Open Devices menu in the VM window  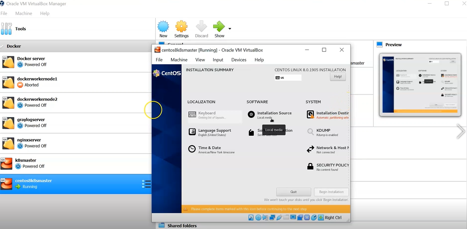tap(239, 60)
